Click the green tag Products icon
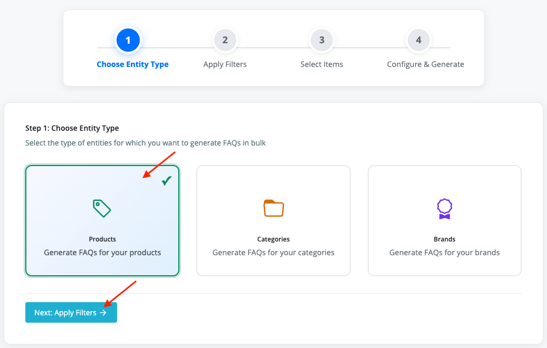The width and height of the screenshot is (547, 348). tap(102, 208)
